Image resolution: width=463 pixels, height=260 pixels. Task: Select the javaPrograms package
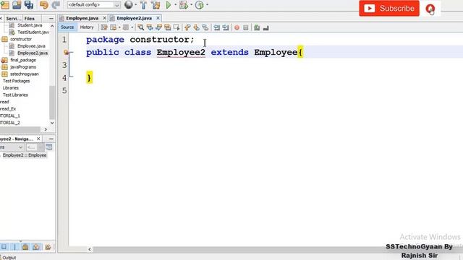(23, 67)
